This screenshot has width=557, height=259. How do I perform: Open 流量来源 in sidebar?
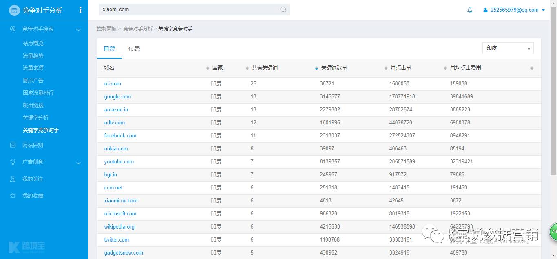33,68
